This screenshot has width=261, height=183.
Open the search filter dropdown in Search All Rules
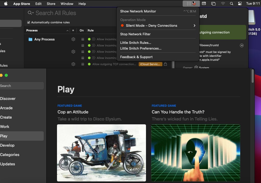pos(31,13)
